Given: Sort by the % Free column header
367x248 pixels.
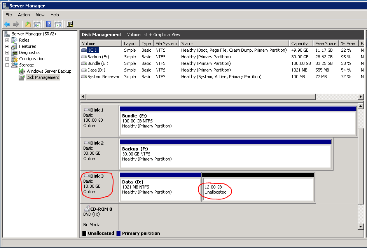Looking at the screenshot, I should [x=349, y=44].
